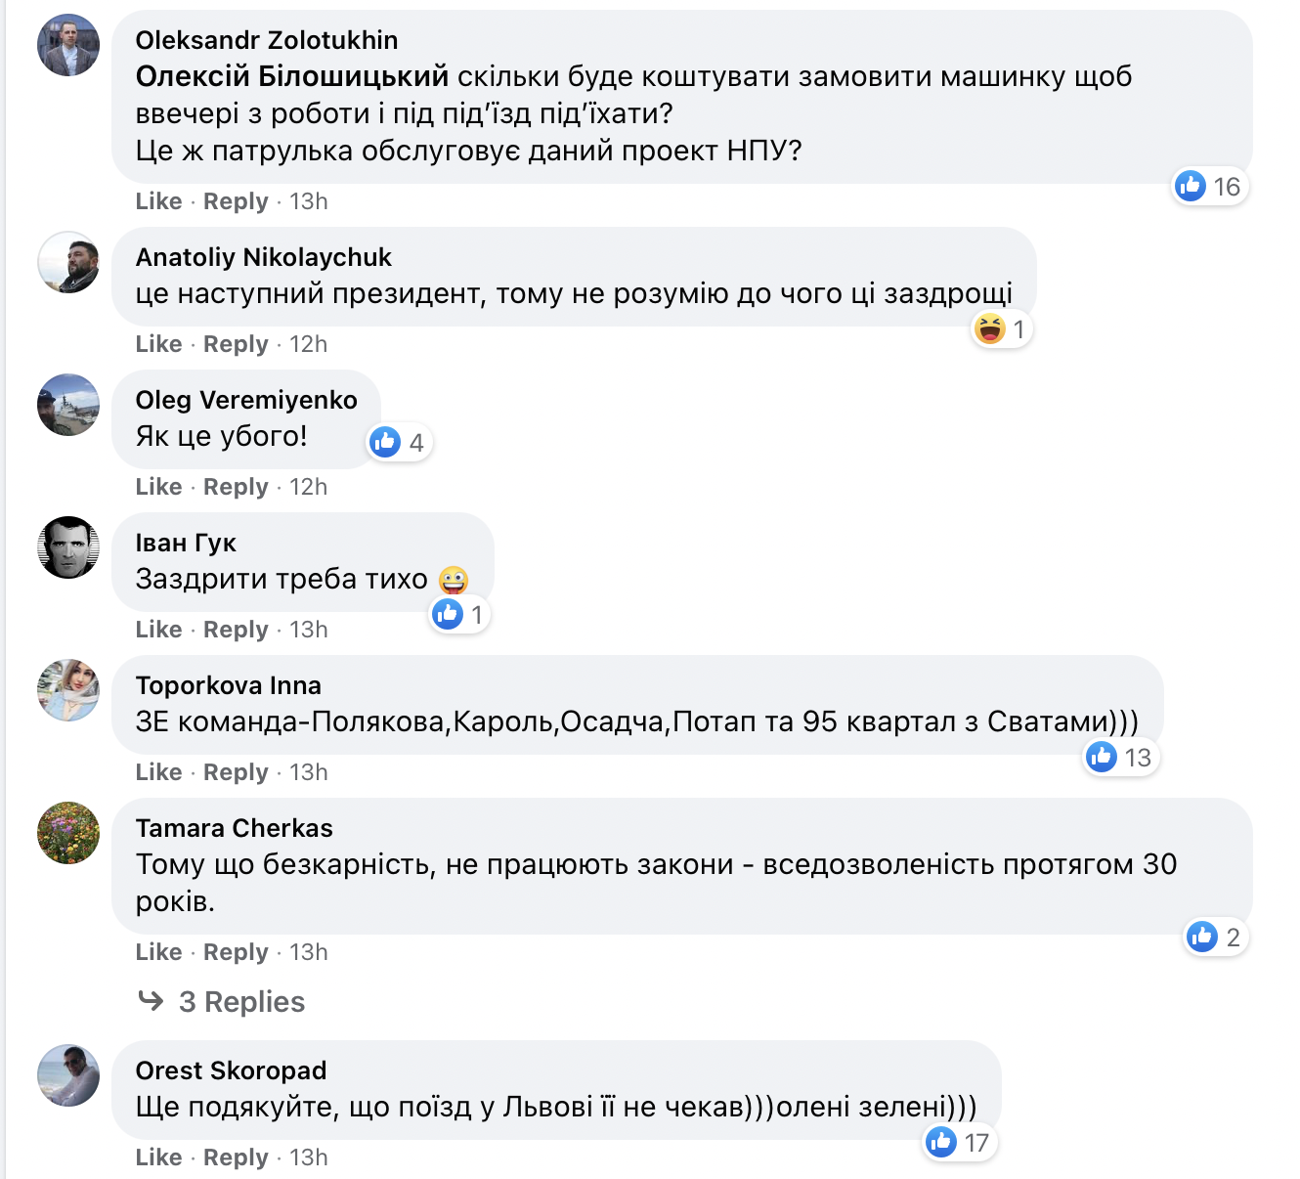Open Orest Skoropad's profile name link
The width and height of the screenshot is (1300, 1179).
231,1070
